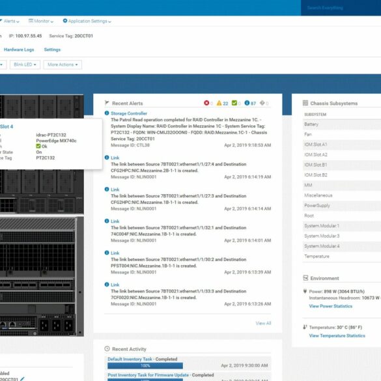This screenshot has width=381, height=381.
Task: Select the MM subsystem row
Action: tap(342, 185)
